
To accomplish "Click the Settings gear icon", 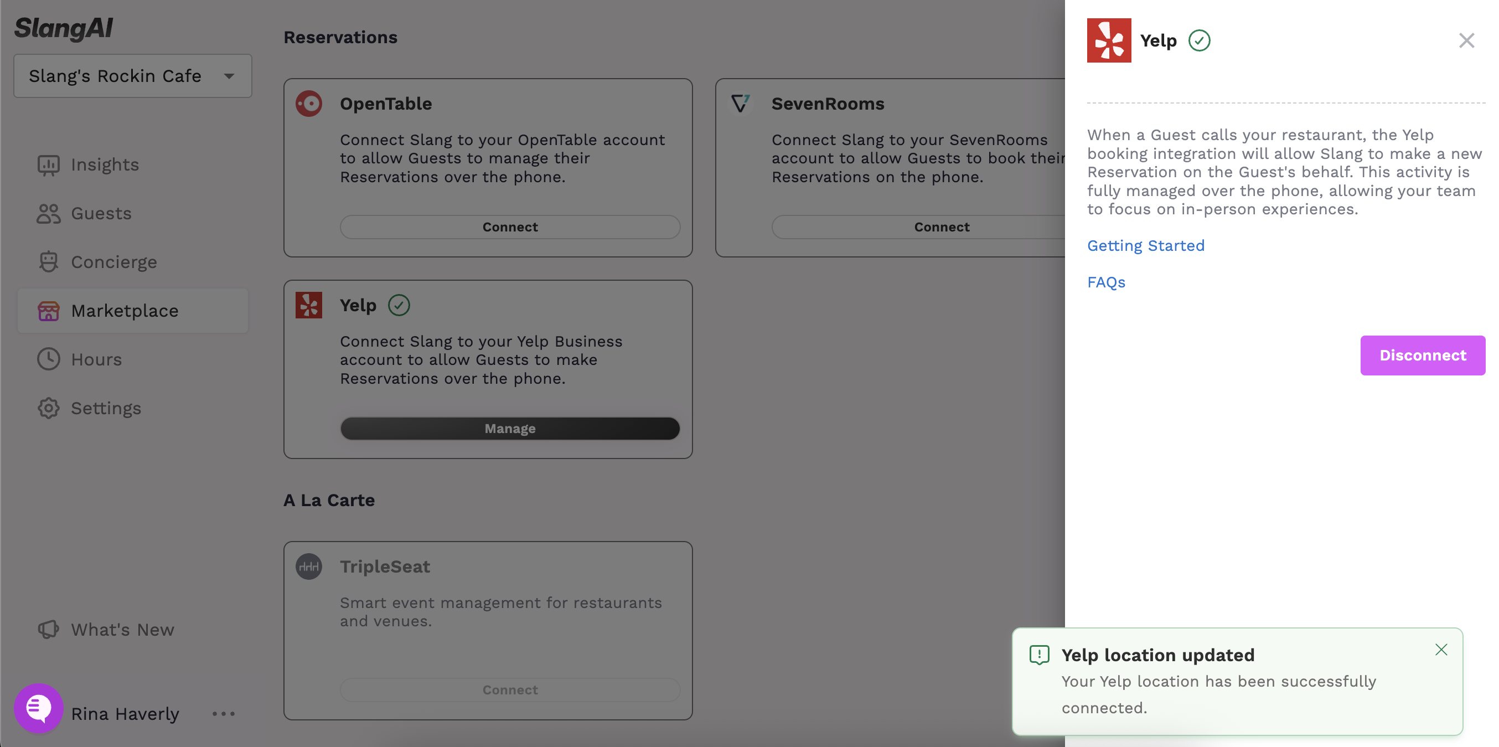I will pos(49,408).
